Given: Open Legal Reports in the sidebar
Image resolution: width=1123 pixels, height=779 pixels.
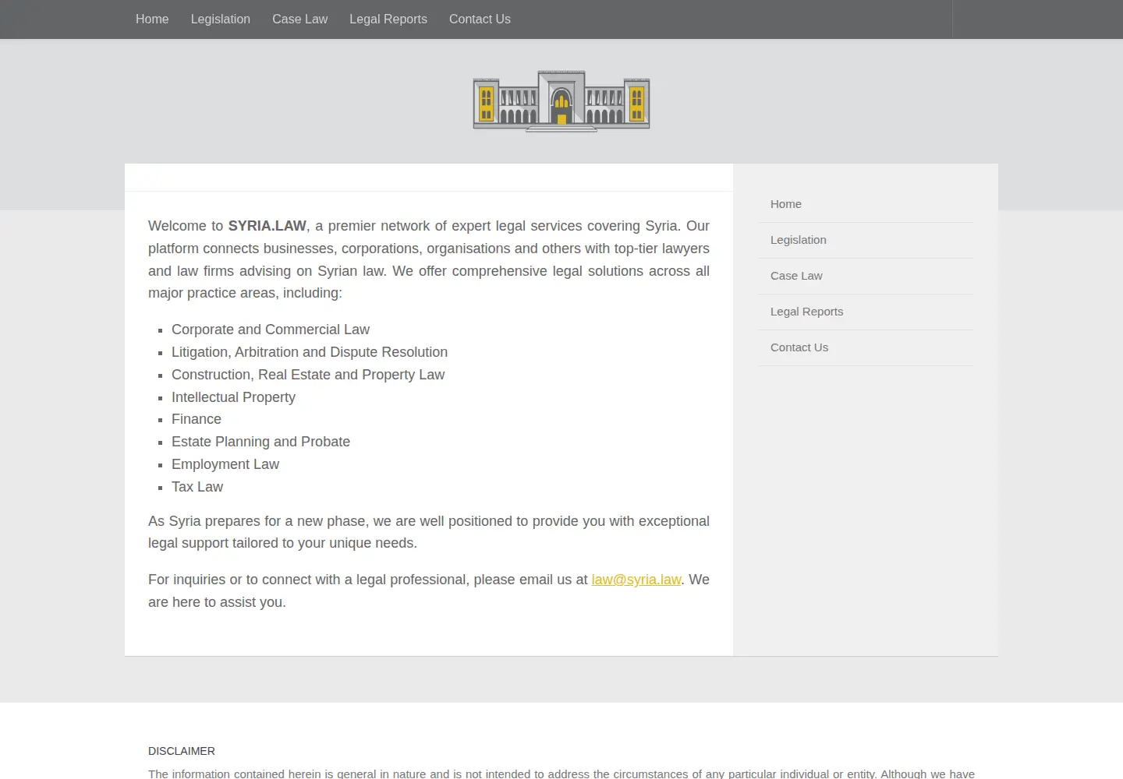Looking at the screenshot, I should (x=807, y=312).
